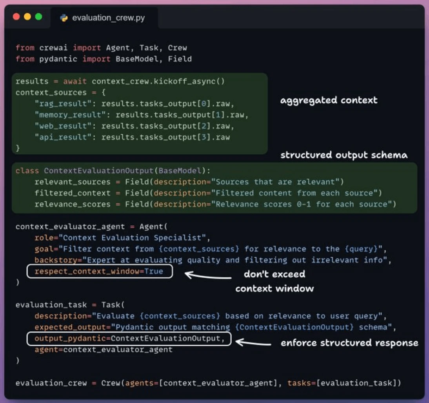Image resolution: width=429 pixels, height=403 pixels.
Task: Click 'output_pydantic=ContextEvaluationOutput,' code
Action: [x=130, y=338]
